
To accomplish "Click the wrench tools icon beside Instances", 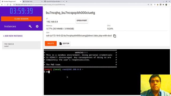I will pos(30,26).
